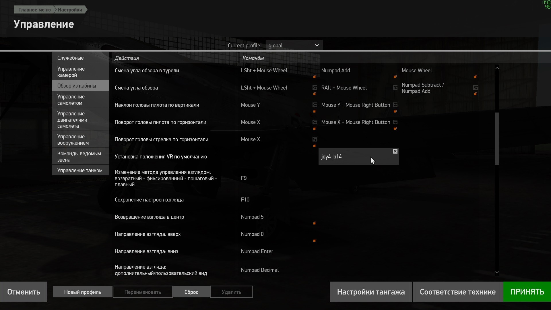This screenshot has width=551, height=310.
Task: Open the Служебные category
Action: (x=80, y=58)
